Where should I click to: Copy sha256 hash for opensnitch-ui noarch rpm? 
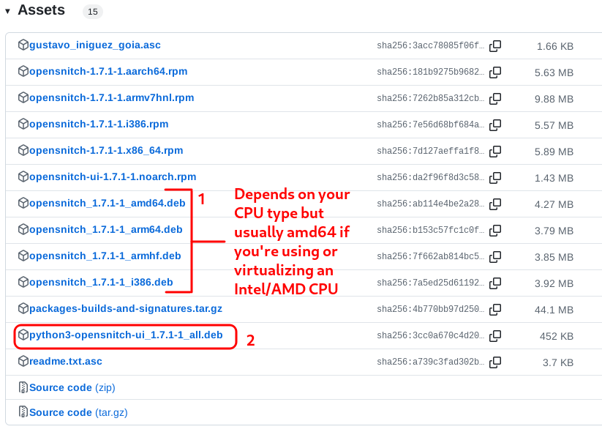495,178
